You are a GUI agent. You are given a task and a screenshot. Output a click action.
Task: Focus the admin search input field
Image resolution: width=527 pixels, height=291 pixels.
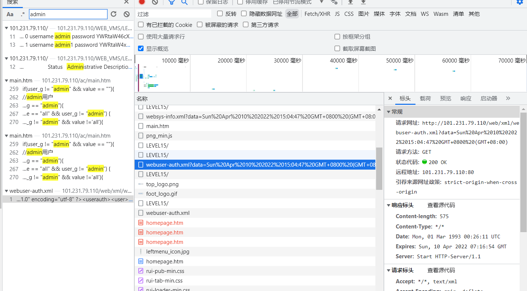pyautogui.click(x=68, y=14)
